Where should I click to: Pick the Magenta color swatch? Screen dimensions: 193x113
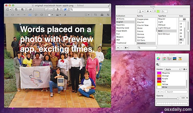tap(159, 73)
